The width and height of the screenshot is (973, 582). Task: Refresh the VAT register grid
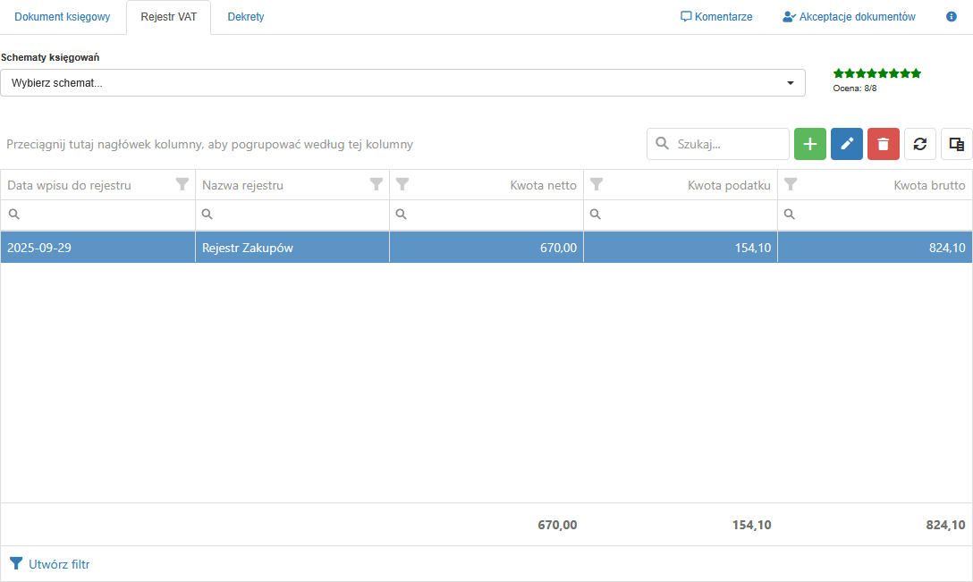pyautogui.click(x=920, y=144)
